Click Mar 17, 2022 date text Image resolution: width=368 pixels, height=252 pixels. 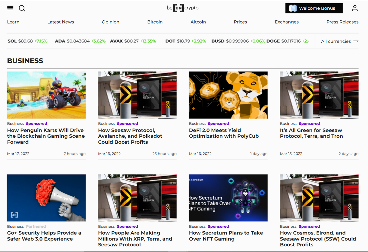(18, 154)
